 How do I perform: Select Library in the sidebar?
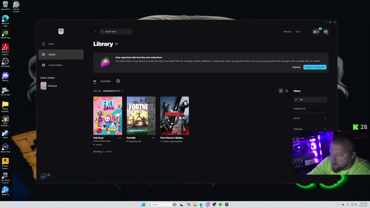pos(61,54)
